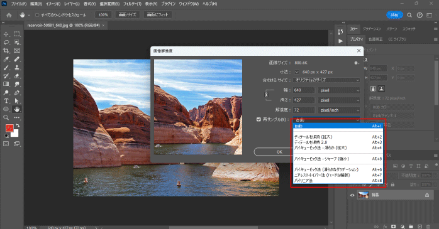
Task: Select the Rectangular Marquee tool
Action: coord(17,34)
